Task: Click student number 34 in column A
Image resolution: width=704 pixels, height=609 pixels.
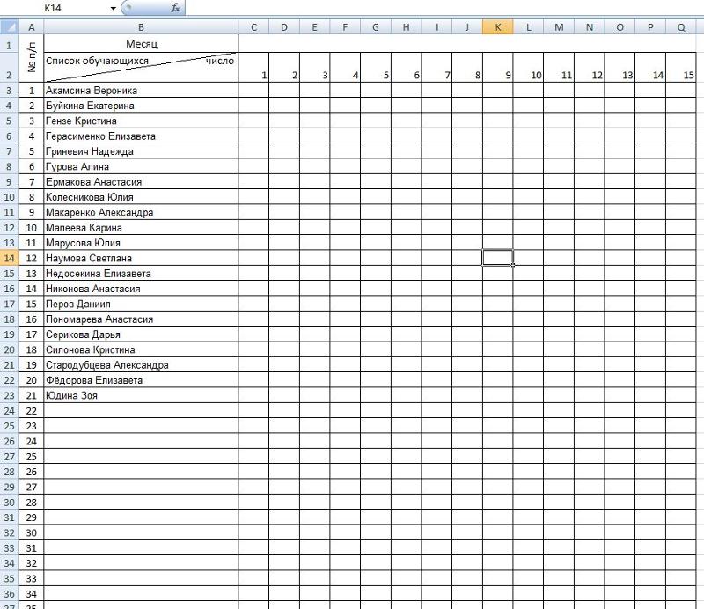Action: tap(32, 594)
